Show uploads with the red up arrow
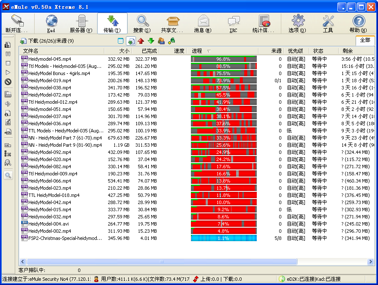378x285 pixels. point(141,41)
